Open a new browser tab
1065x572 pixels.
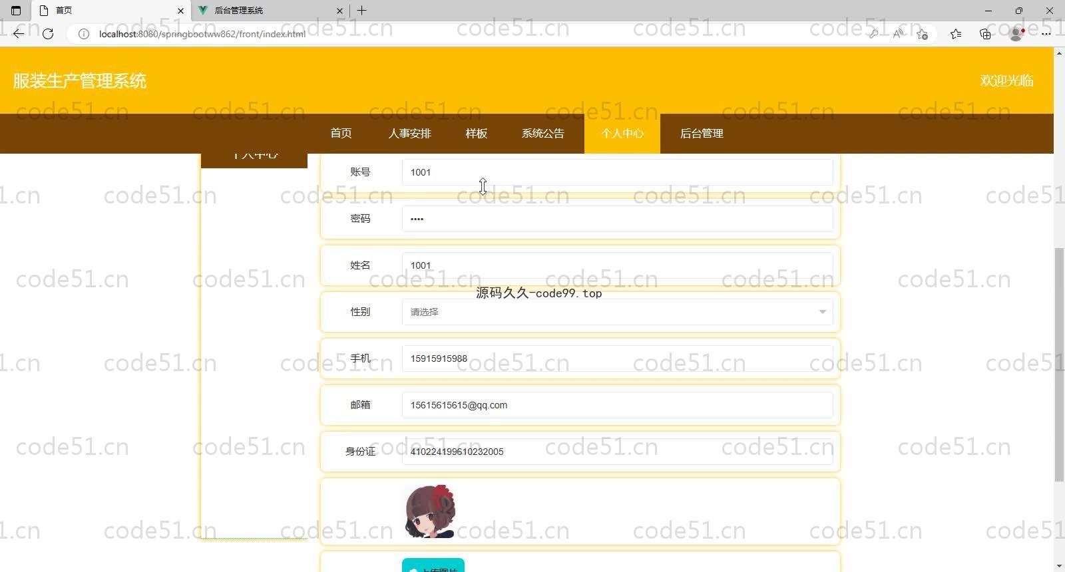coord(361,11)
